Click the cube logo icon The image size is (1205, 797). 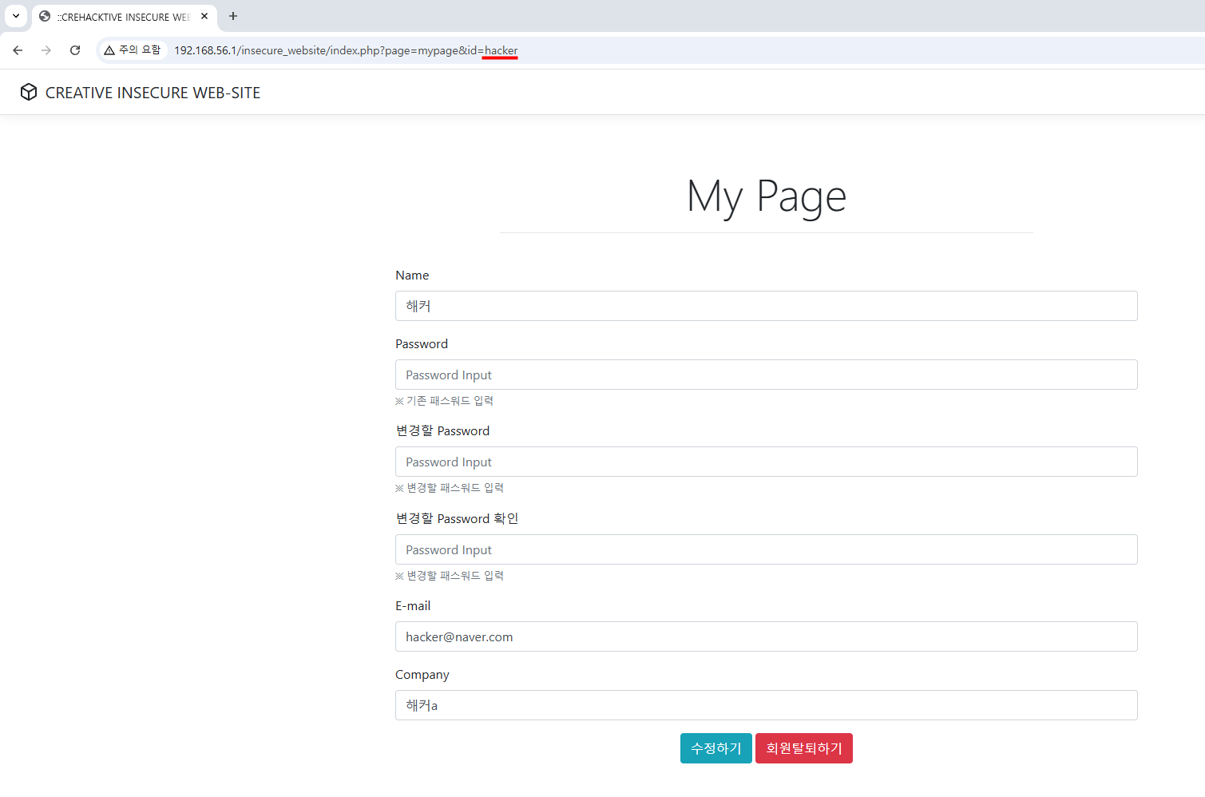click(29, 92)
